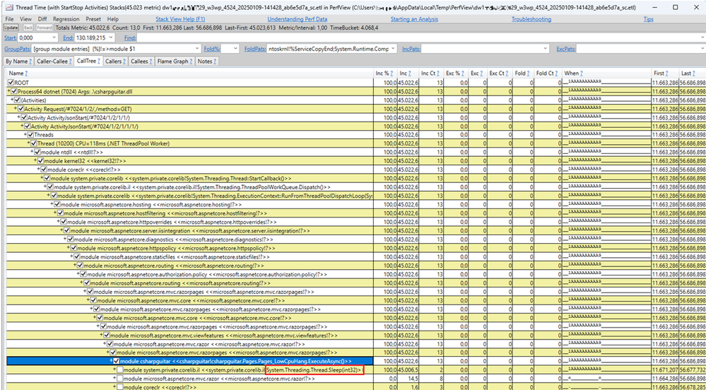
Task: Check the Thread.Sleep(int32) row checkbox
Action: pos(120,370)
